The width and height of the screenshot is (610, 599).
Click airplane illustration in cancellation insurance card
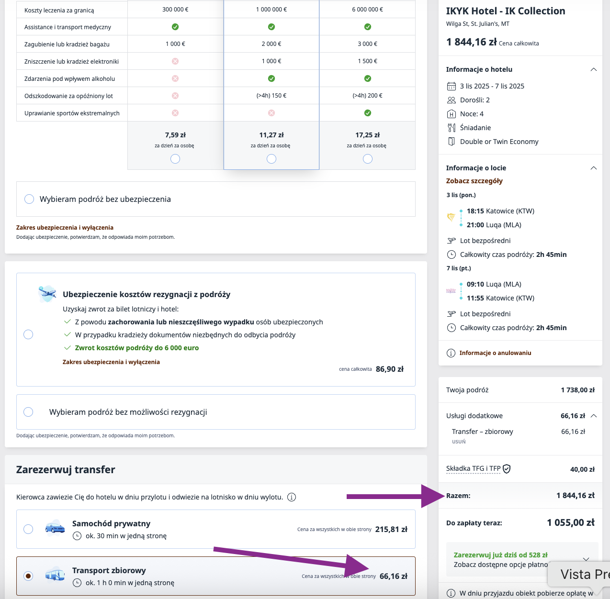pos(47,294)
